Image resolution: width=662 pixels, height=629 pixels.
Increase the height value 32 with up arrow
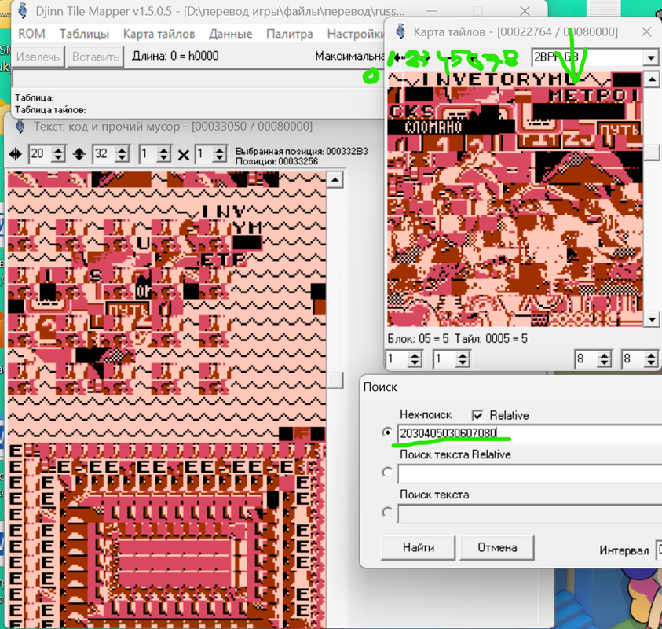coord(122,150)
